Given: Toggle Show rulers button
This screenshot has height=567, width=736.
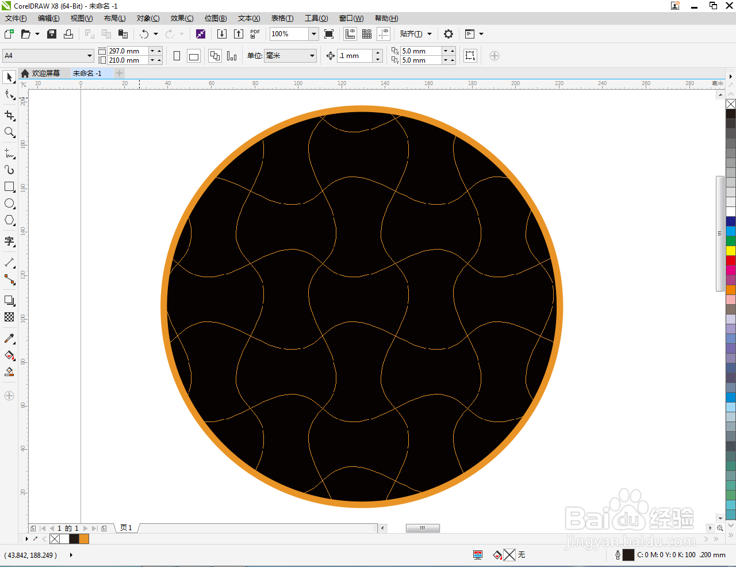Looking at the screenshot, I should point(350,34).
